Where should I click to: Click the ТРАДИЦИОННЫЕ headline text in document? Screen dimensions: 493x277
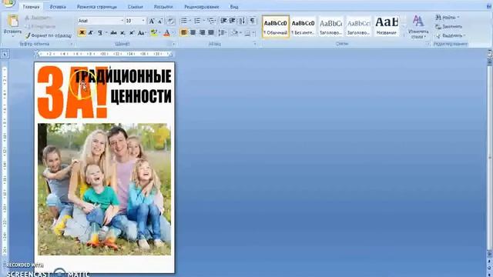click(x=123, y=76)
